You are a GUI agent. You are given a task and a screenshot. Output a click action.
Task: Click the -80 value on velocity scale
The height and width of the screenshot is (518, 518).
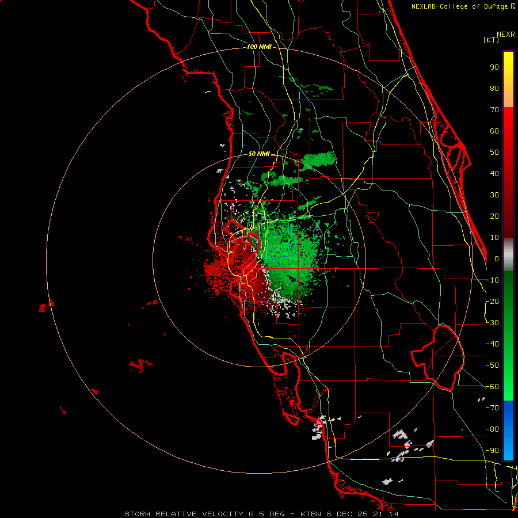pyautogui.click(x=492, y=429)
